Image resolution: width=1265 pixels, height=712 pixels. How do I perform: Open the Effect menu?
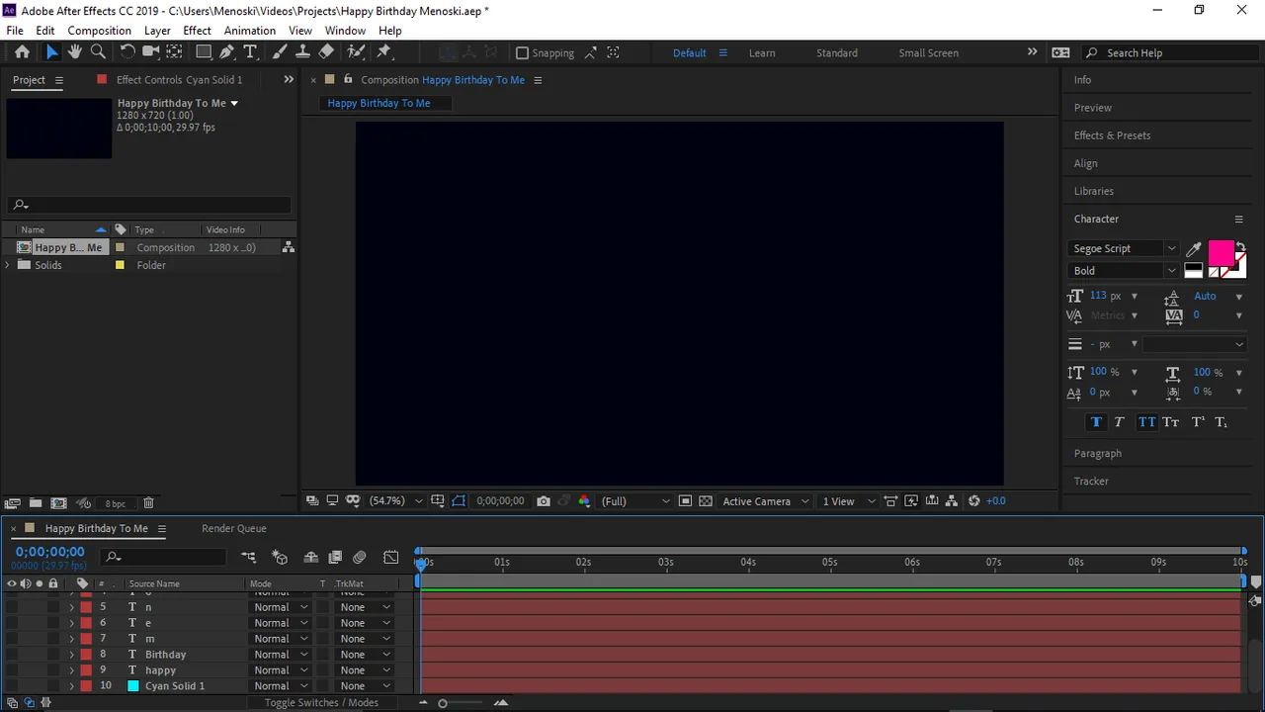(197, 31)
